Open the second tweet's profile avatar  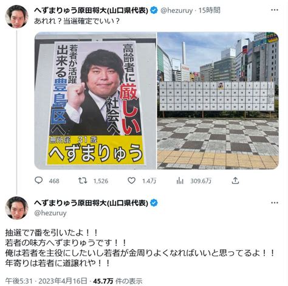[x=16, y=208]
